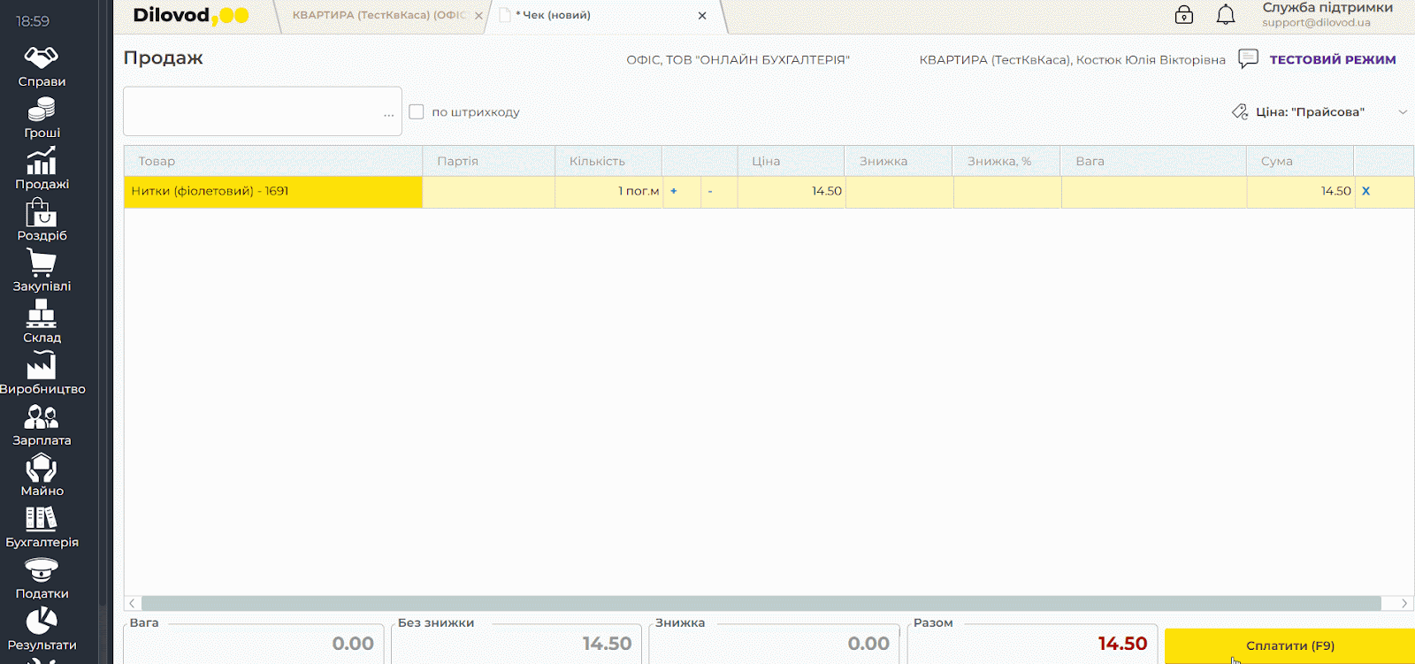
Task: Decrease quantity with minus button
Action: click(710, 191)
